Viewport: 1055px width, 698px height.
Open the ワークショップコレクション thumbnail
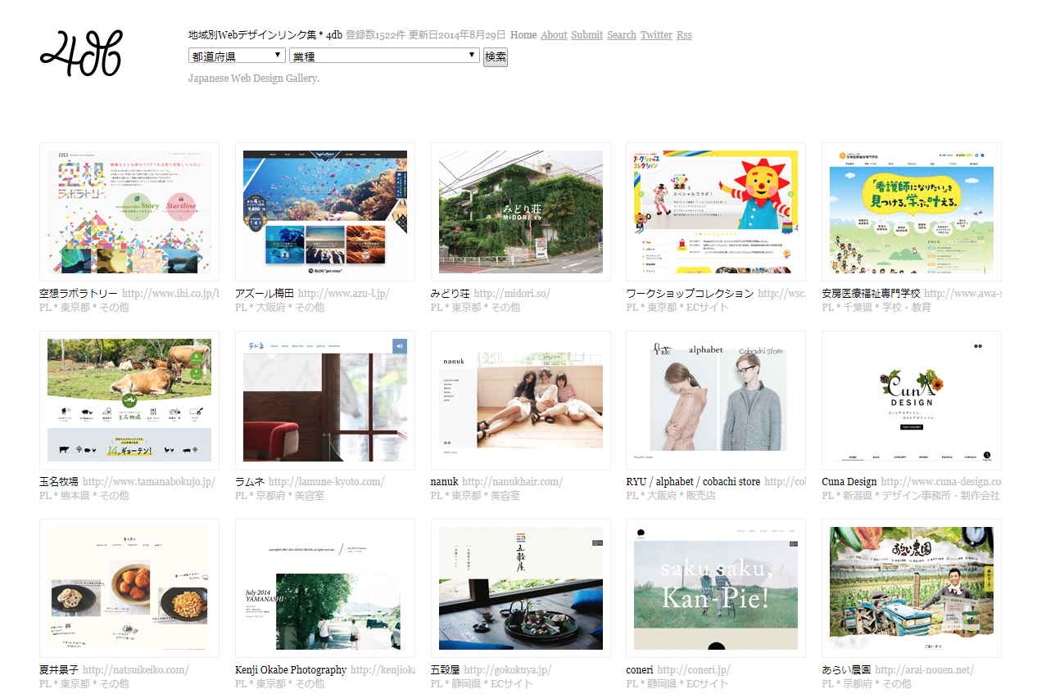716,212
